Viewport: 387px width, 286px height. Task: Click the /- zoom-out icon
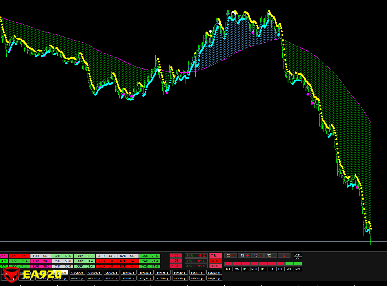pyautogui.click(x=298, y=258)
